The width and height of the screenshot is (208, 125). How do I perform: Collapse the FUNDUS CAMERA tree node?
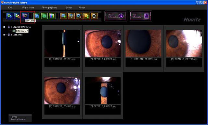pos(4,27)
